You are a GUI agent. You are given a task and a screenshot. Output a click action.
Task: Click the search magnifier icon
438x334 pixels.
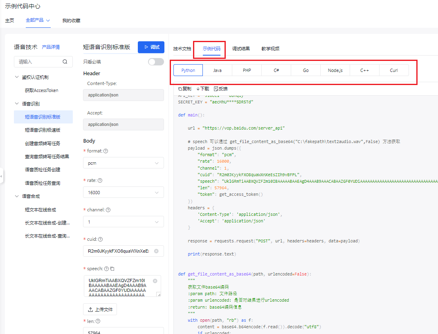65,62
